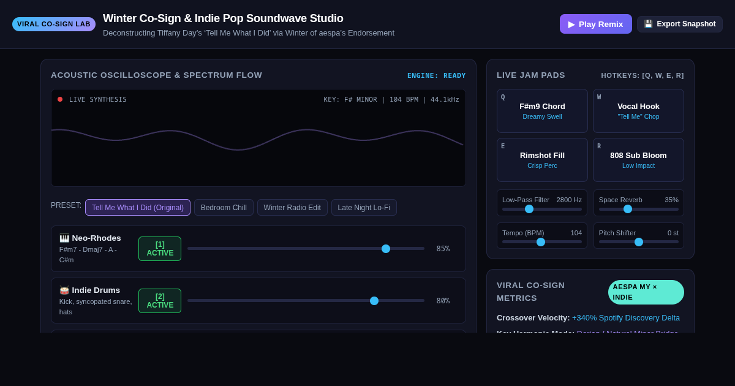Viewport: 735px width, 386px height.
Task: Adjust the Low-Pass Filter slider
Action: 542,209
